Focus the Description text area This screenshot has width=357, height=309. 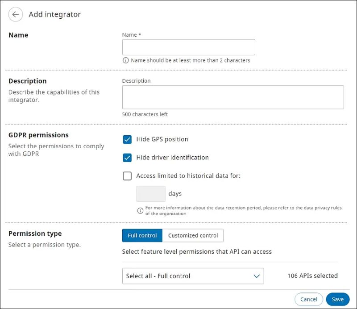[x=232, y=97]
